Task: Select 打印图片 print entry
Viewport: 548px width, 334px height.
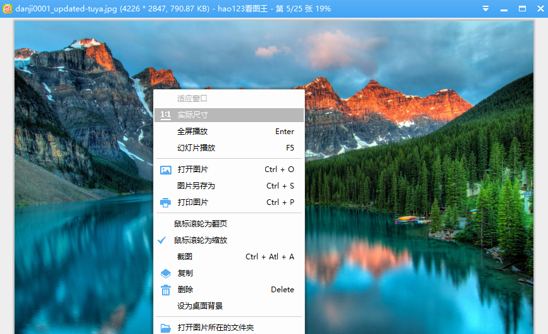Action: tap(229, 202)
